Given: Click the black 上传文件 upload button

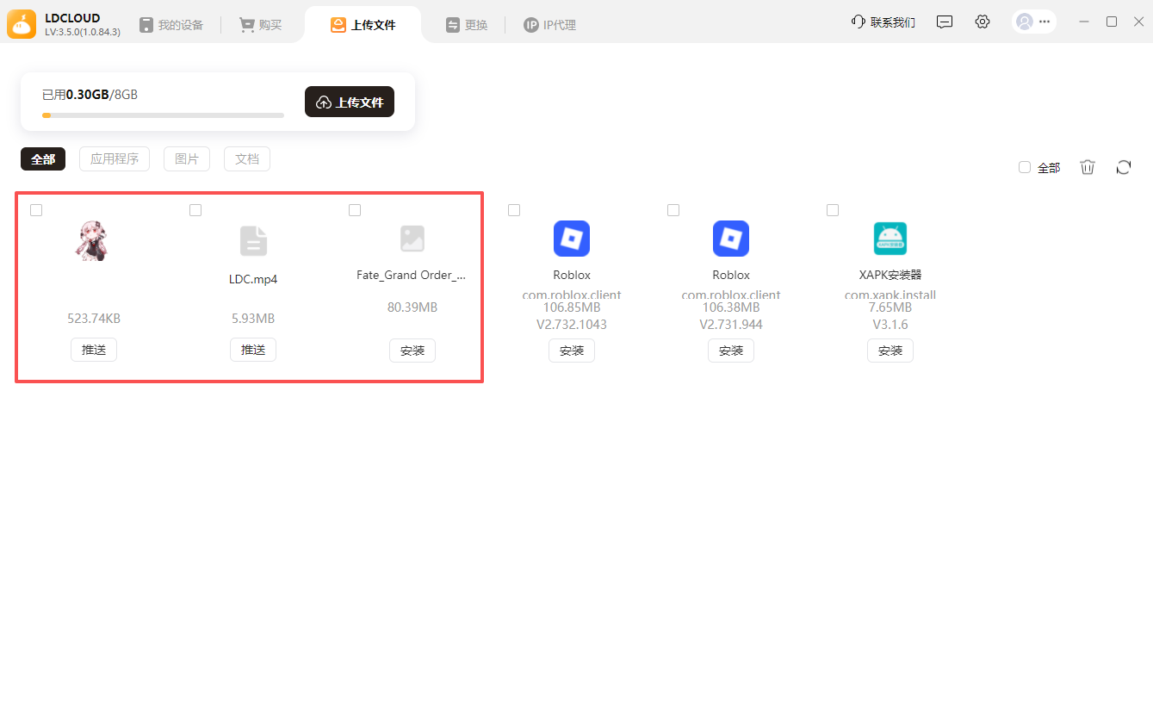Looking at the screenshot, I should [350, 102].
